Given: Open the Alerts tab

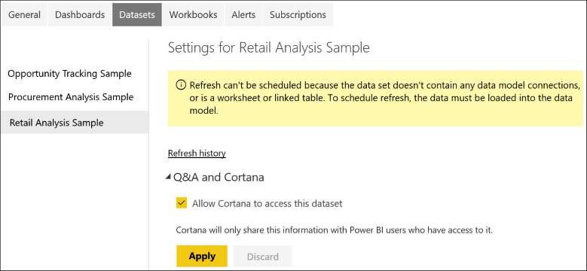Looking at the screenshot, I should click(x=243, y=15).
